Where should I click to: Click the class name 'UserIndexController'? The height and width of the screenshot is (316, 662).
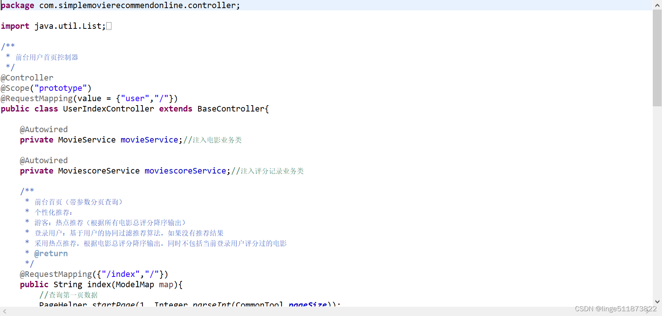point(108,109)
